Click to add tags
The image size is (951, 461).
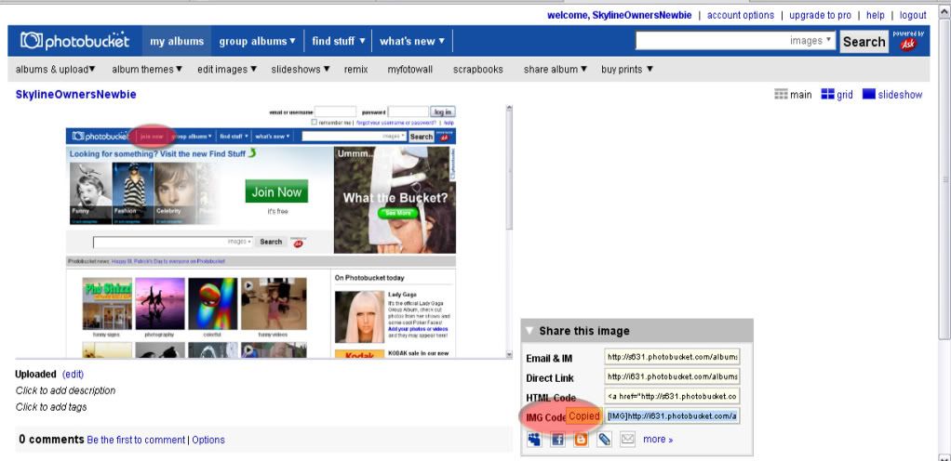coord(51,407)
